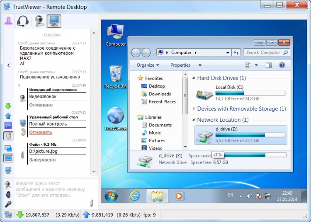Viewport: 311px width, 222px height.
Task: Click the Back button in Explorer
Action: point(136,53)
